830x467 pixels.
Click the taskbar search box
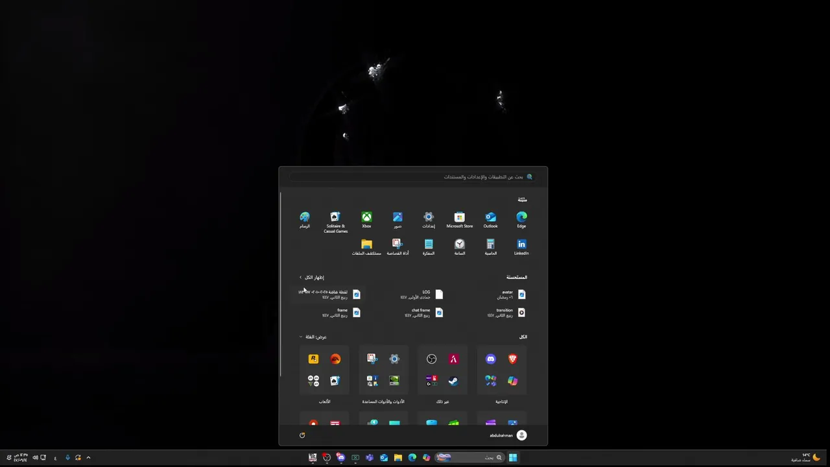(x=470, y=457)
